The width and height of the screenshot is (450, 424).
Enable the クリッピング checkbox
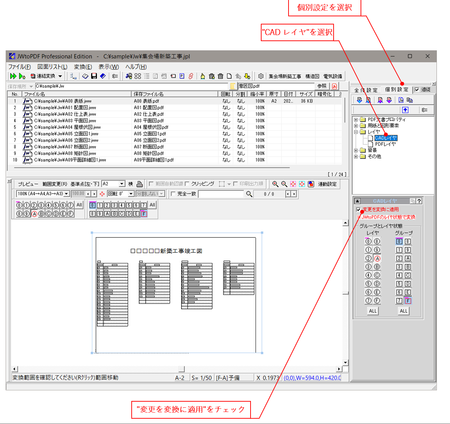click(x=187, y=184)
